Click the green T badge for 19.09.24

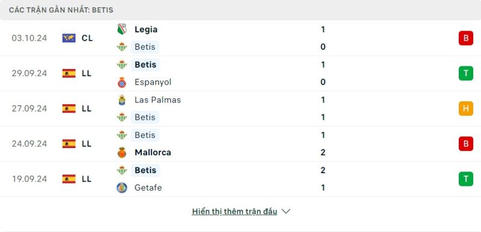(x=465, y=179)
